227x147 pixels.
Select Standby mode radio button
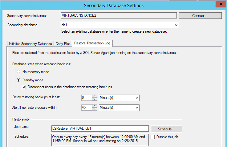click(x=18, y=80)
